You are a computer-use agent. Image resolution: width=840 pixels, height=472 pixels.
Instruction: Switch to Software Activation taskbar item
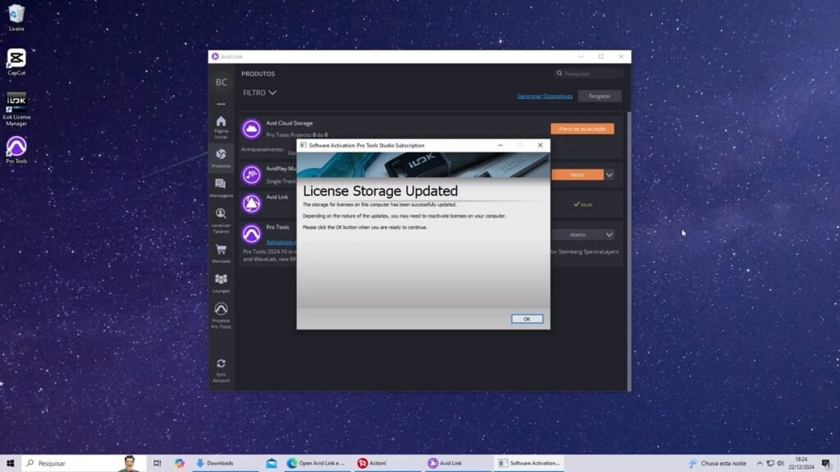tap(529, 463)
